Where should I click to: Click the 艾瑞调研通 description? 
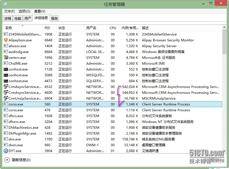point(150,151)
